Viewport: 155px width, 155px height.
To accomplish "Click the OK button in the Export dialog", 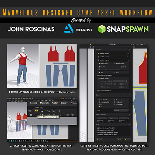I will tap(119, 140).
